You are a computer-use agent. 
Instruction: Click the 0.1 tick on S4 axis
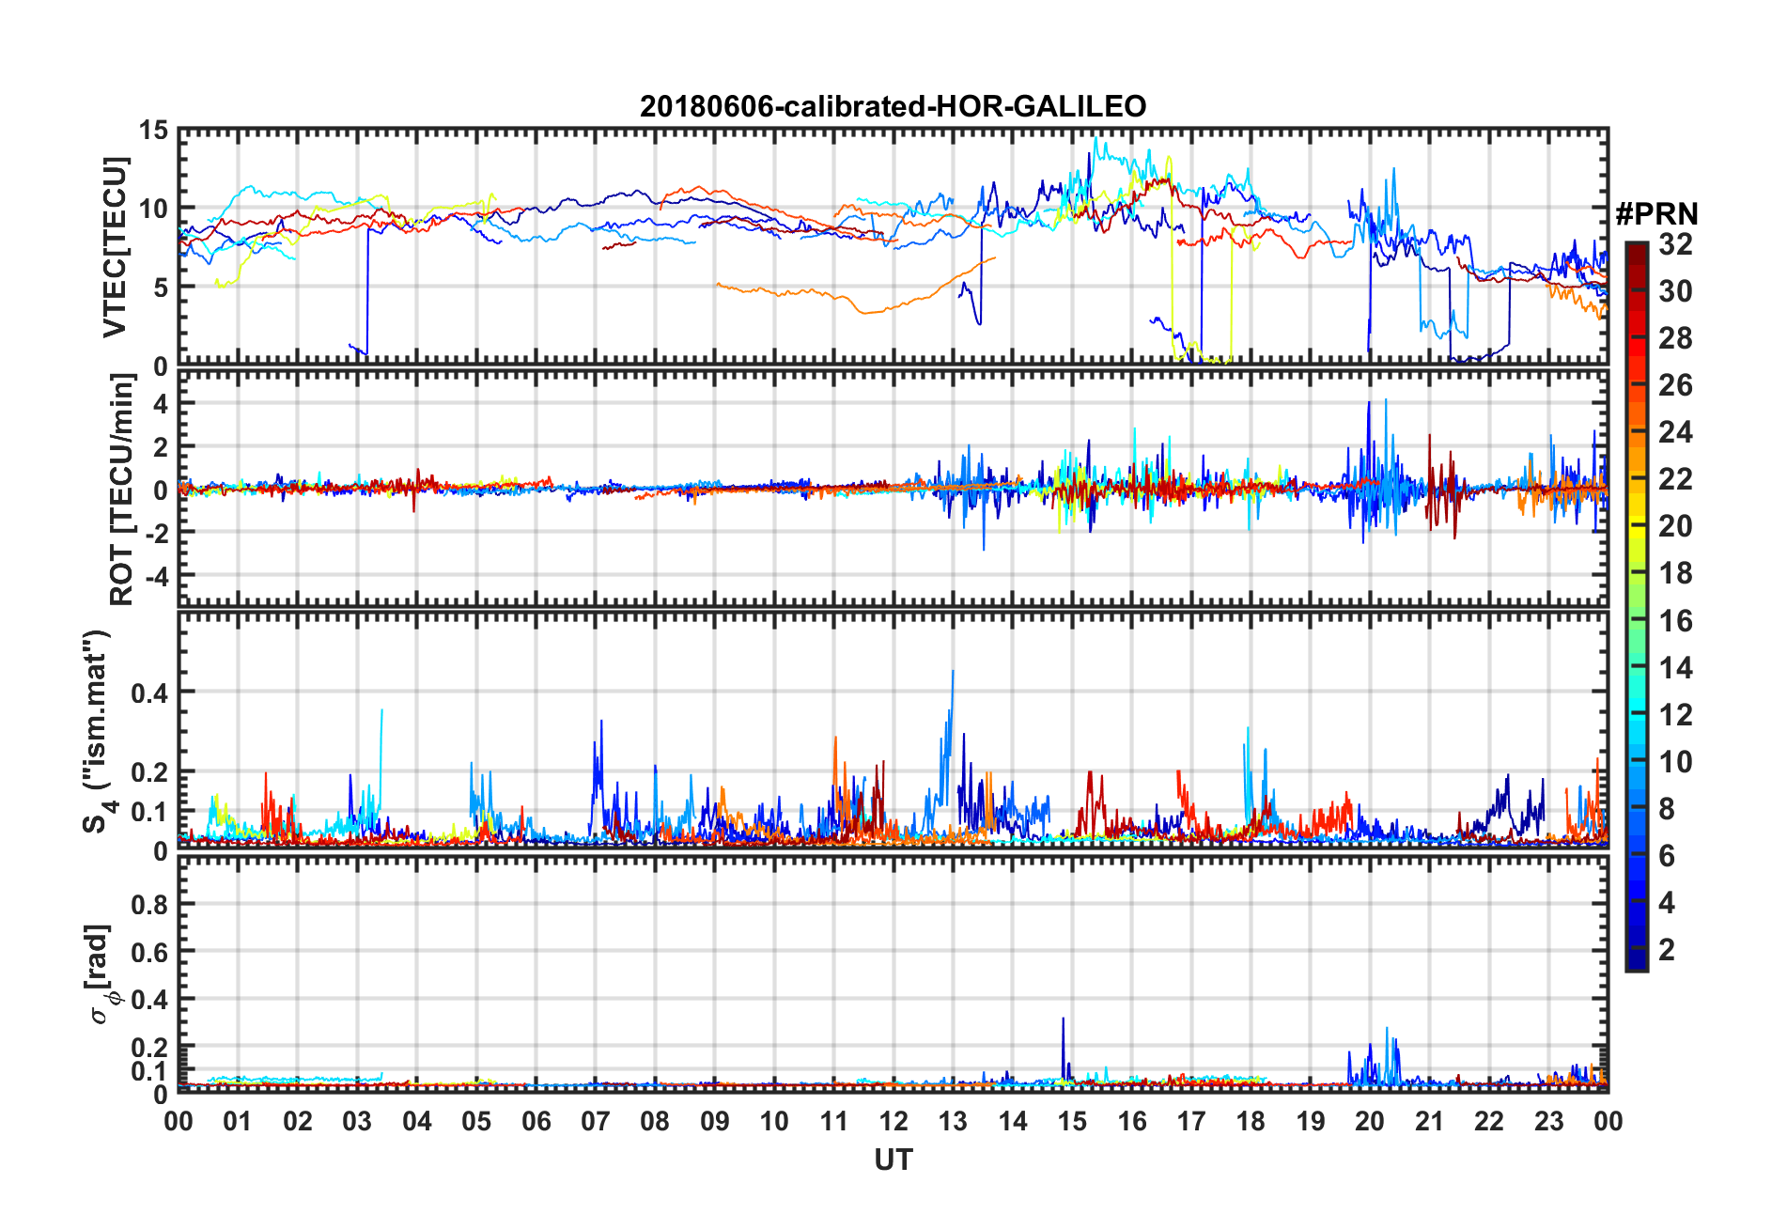pos(150,811)
